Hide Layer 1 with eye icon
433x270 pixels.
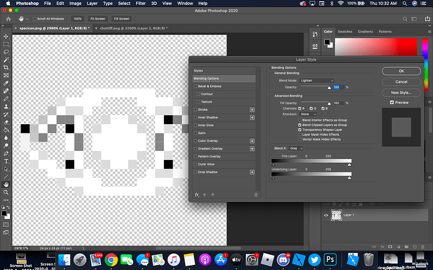[326, 215]
